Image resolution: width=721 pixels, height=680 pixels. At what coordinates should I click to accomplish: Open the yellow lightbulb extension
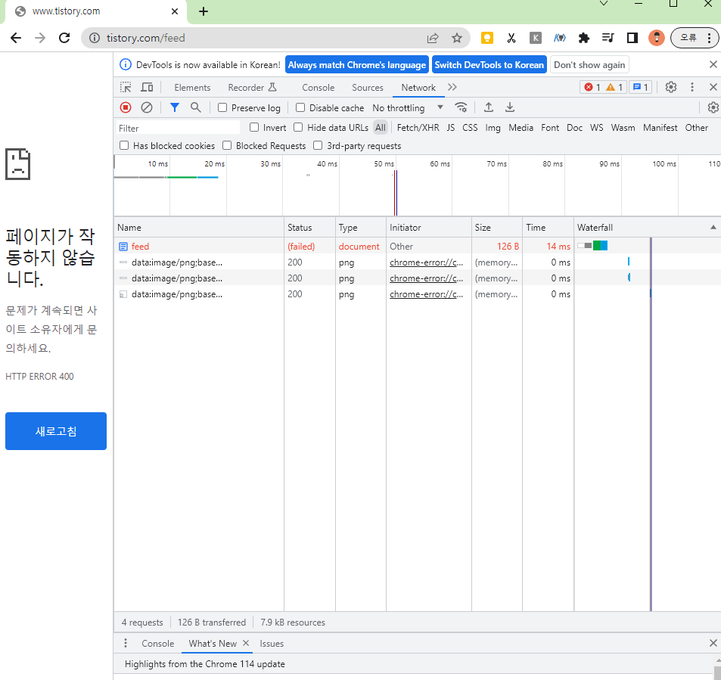[x=487, y=38]
